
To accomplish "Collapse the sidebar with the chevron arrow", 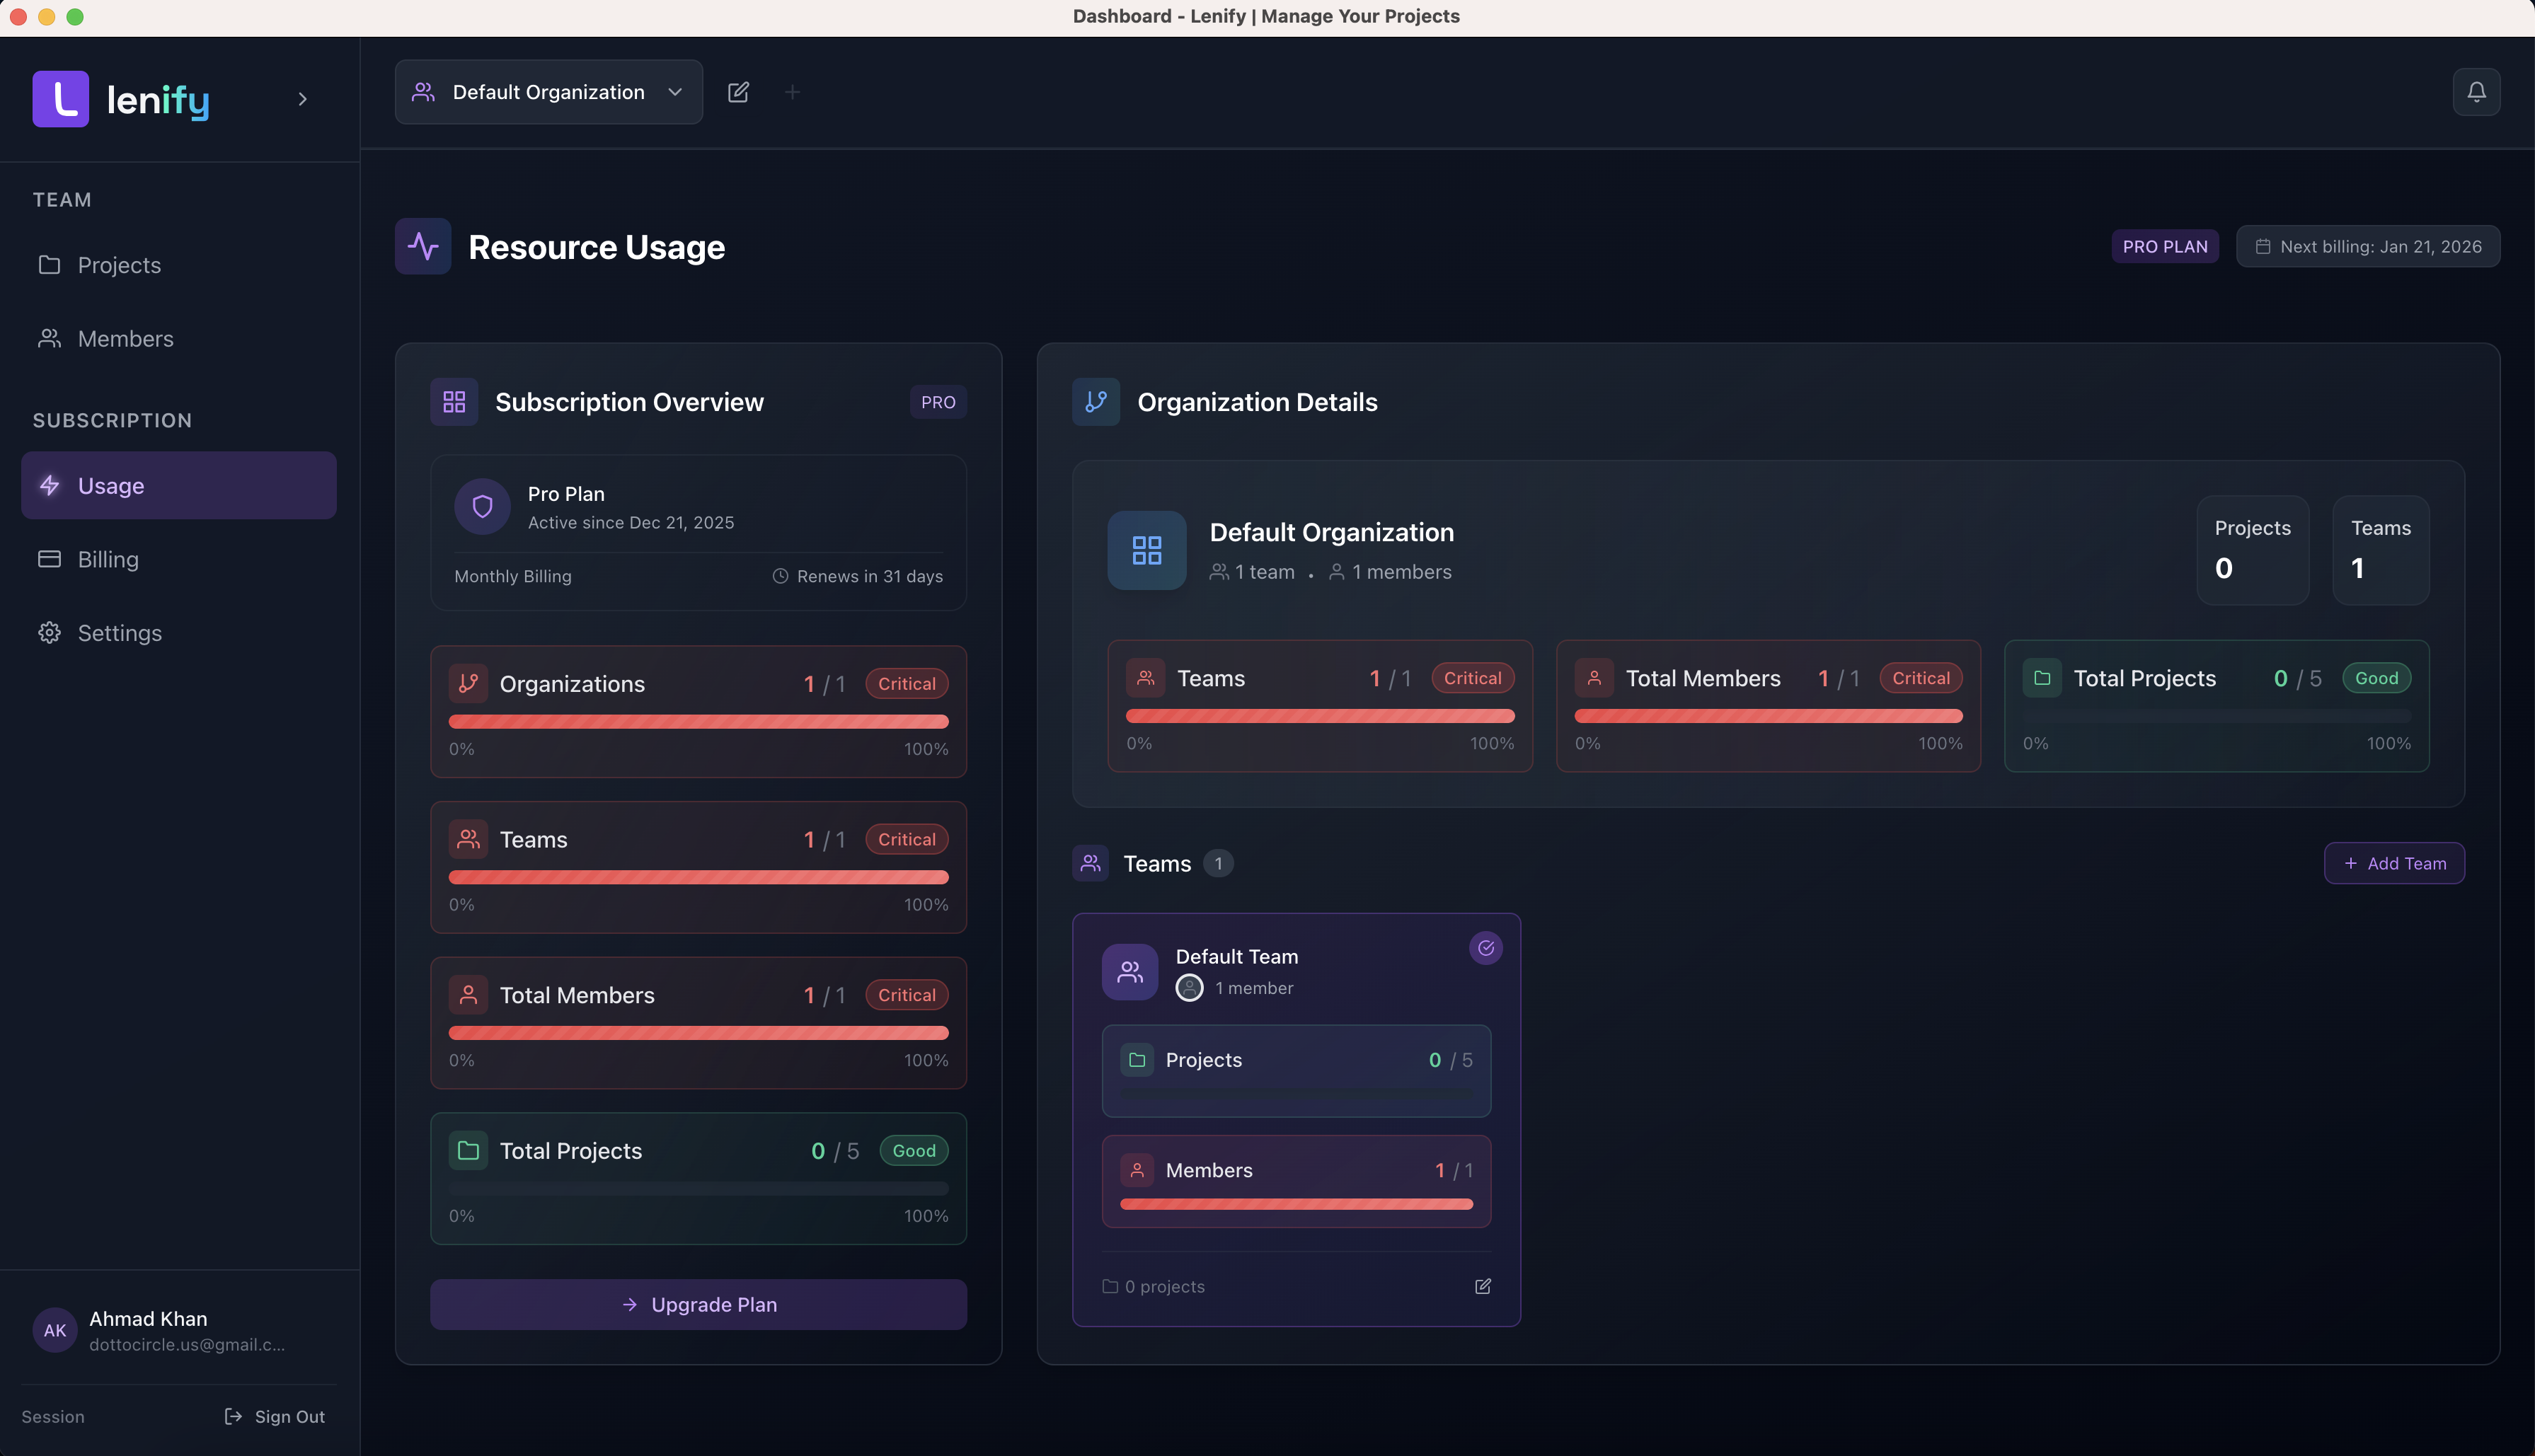I will click(303, 99).
